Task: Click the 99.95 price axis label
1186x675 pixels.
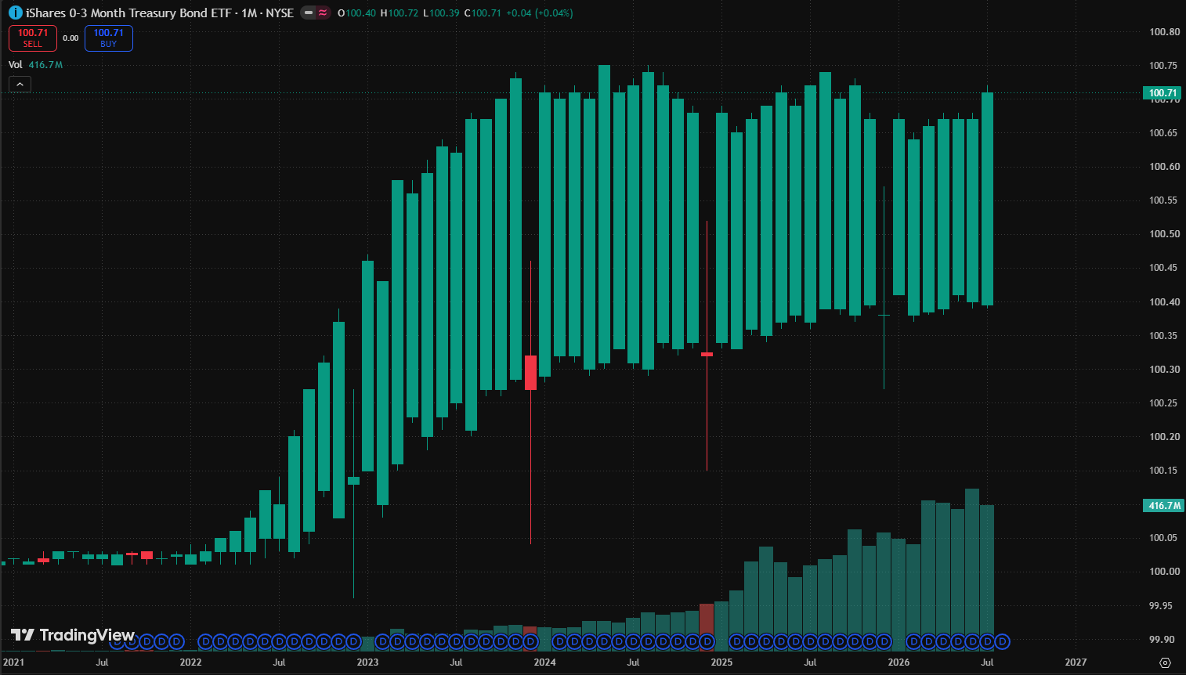Action: [x=1161, y=606]
